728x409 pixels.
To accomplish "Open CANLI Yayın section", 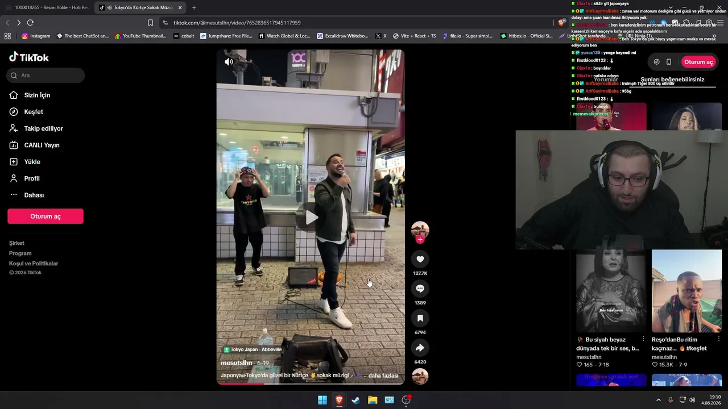I will pos(34,145).
